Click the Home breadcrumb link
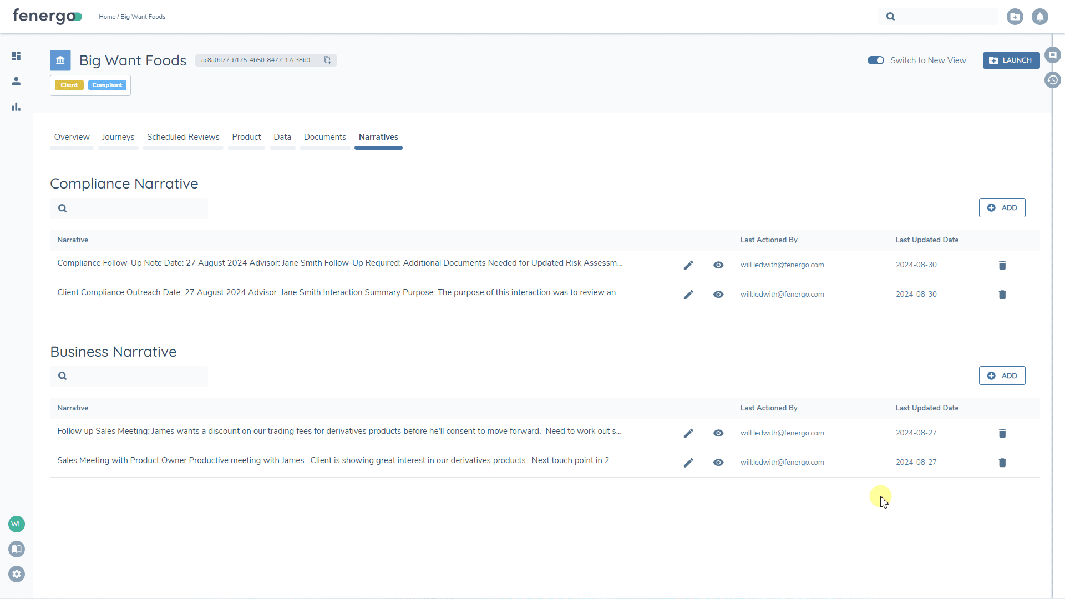 click(106, 17)
